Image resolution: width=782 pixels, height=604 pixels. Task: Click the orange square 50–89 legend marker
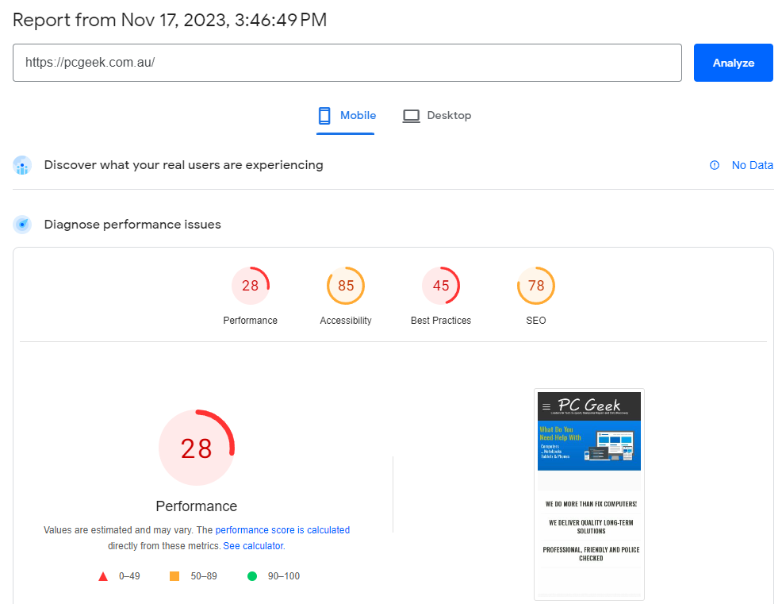tap(174, 576)
